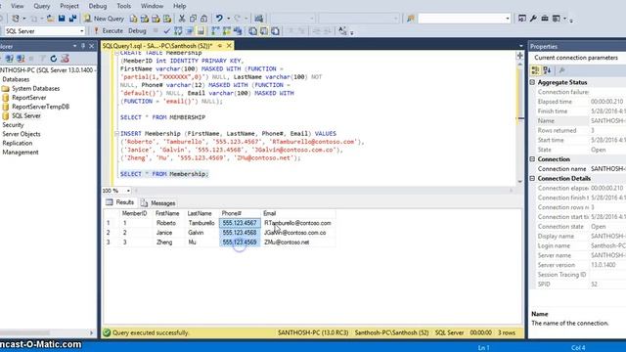Sort properties with the Categorized icon

click(535, 70)
